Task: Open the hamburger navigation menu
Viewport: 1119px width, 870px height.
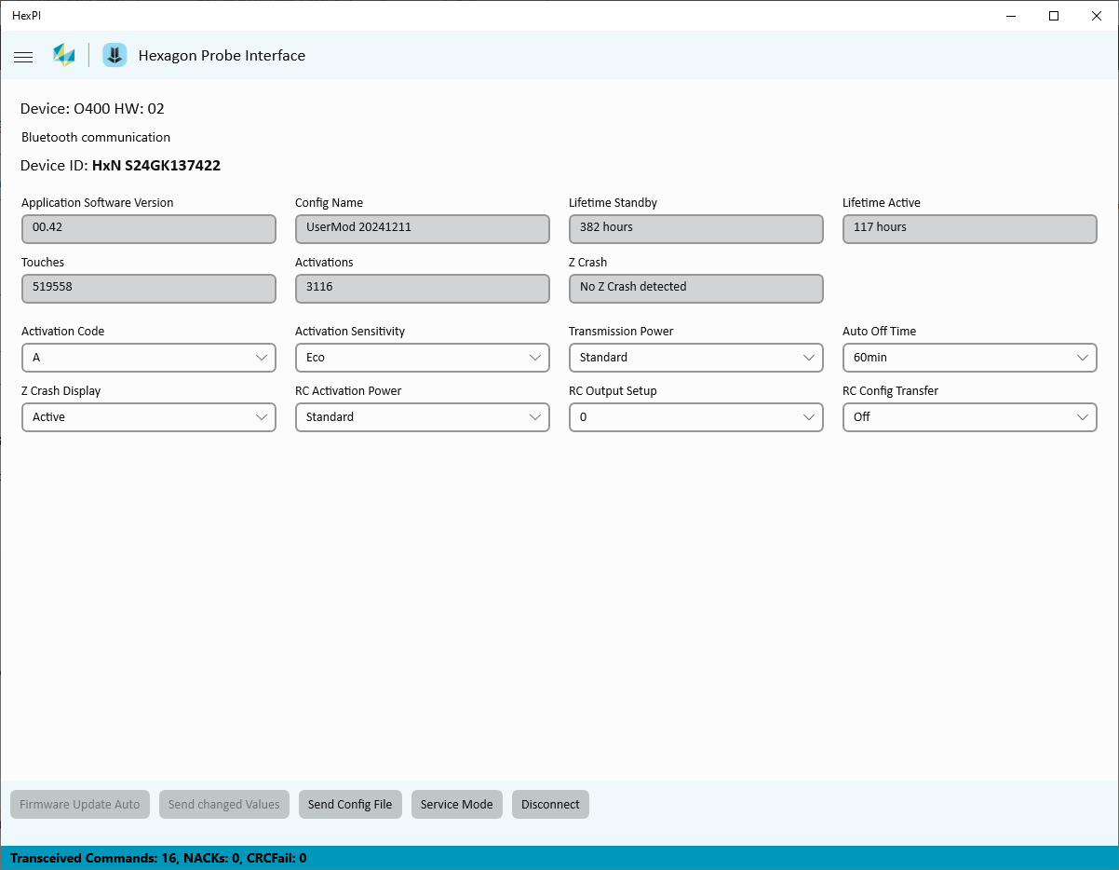Action: pos(23,57)
